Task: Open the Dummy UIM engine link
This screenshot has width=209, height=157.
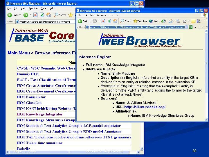Action: point(28,74)
